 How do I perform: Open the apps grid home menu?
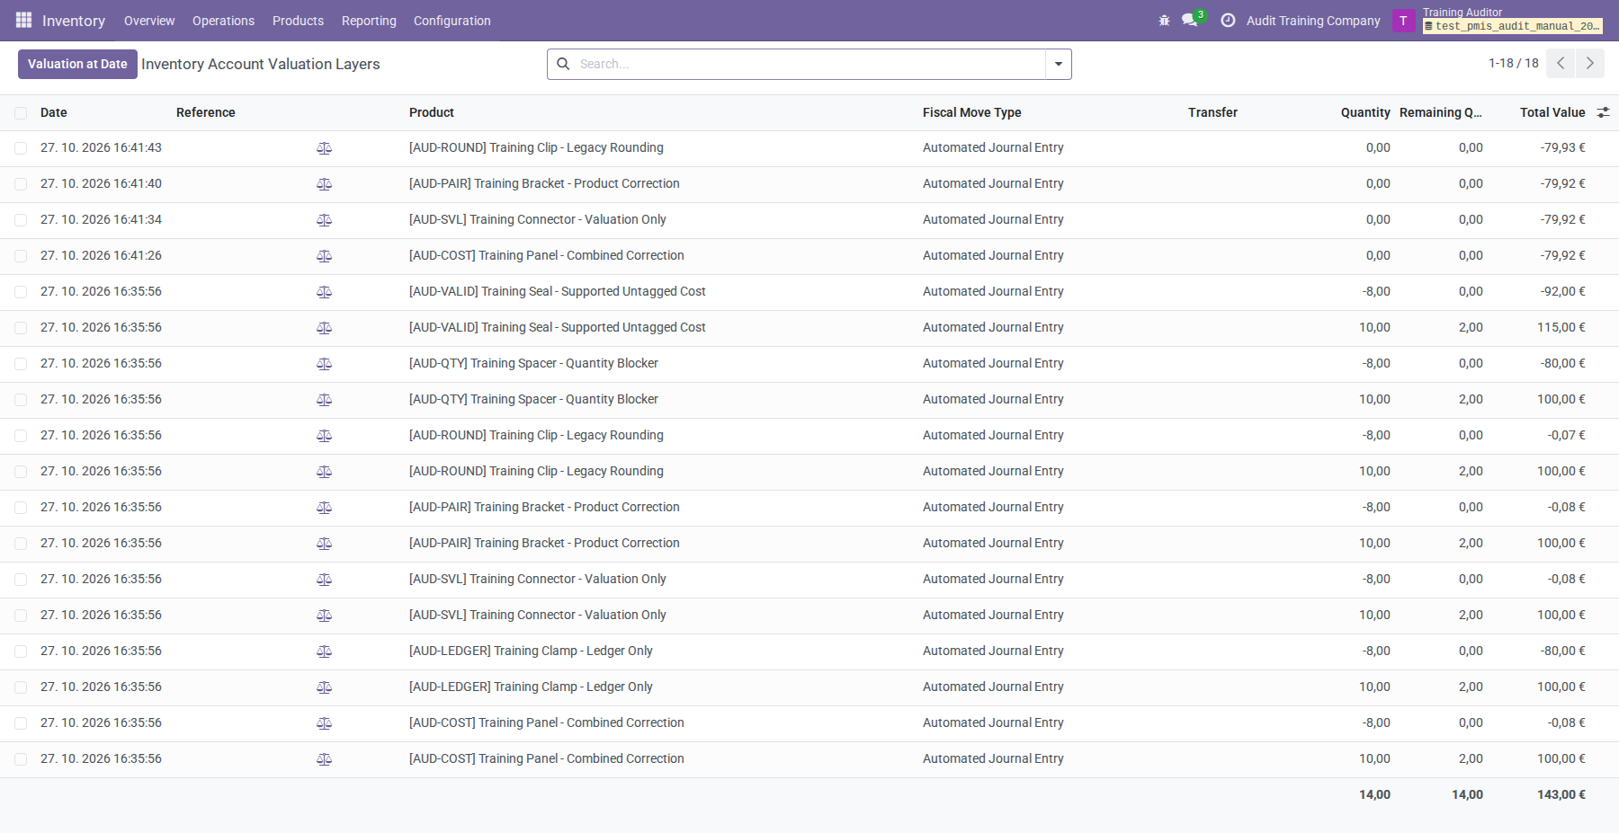(x=23, y=20)
